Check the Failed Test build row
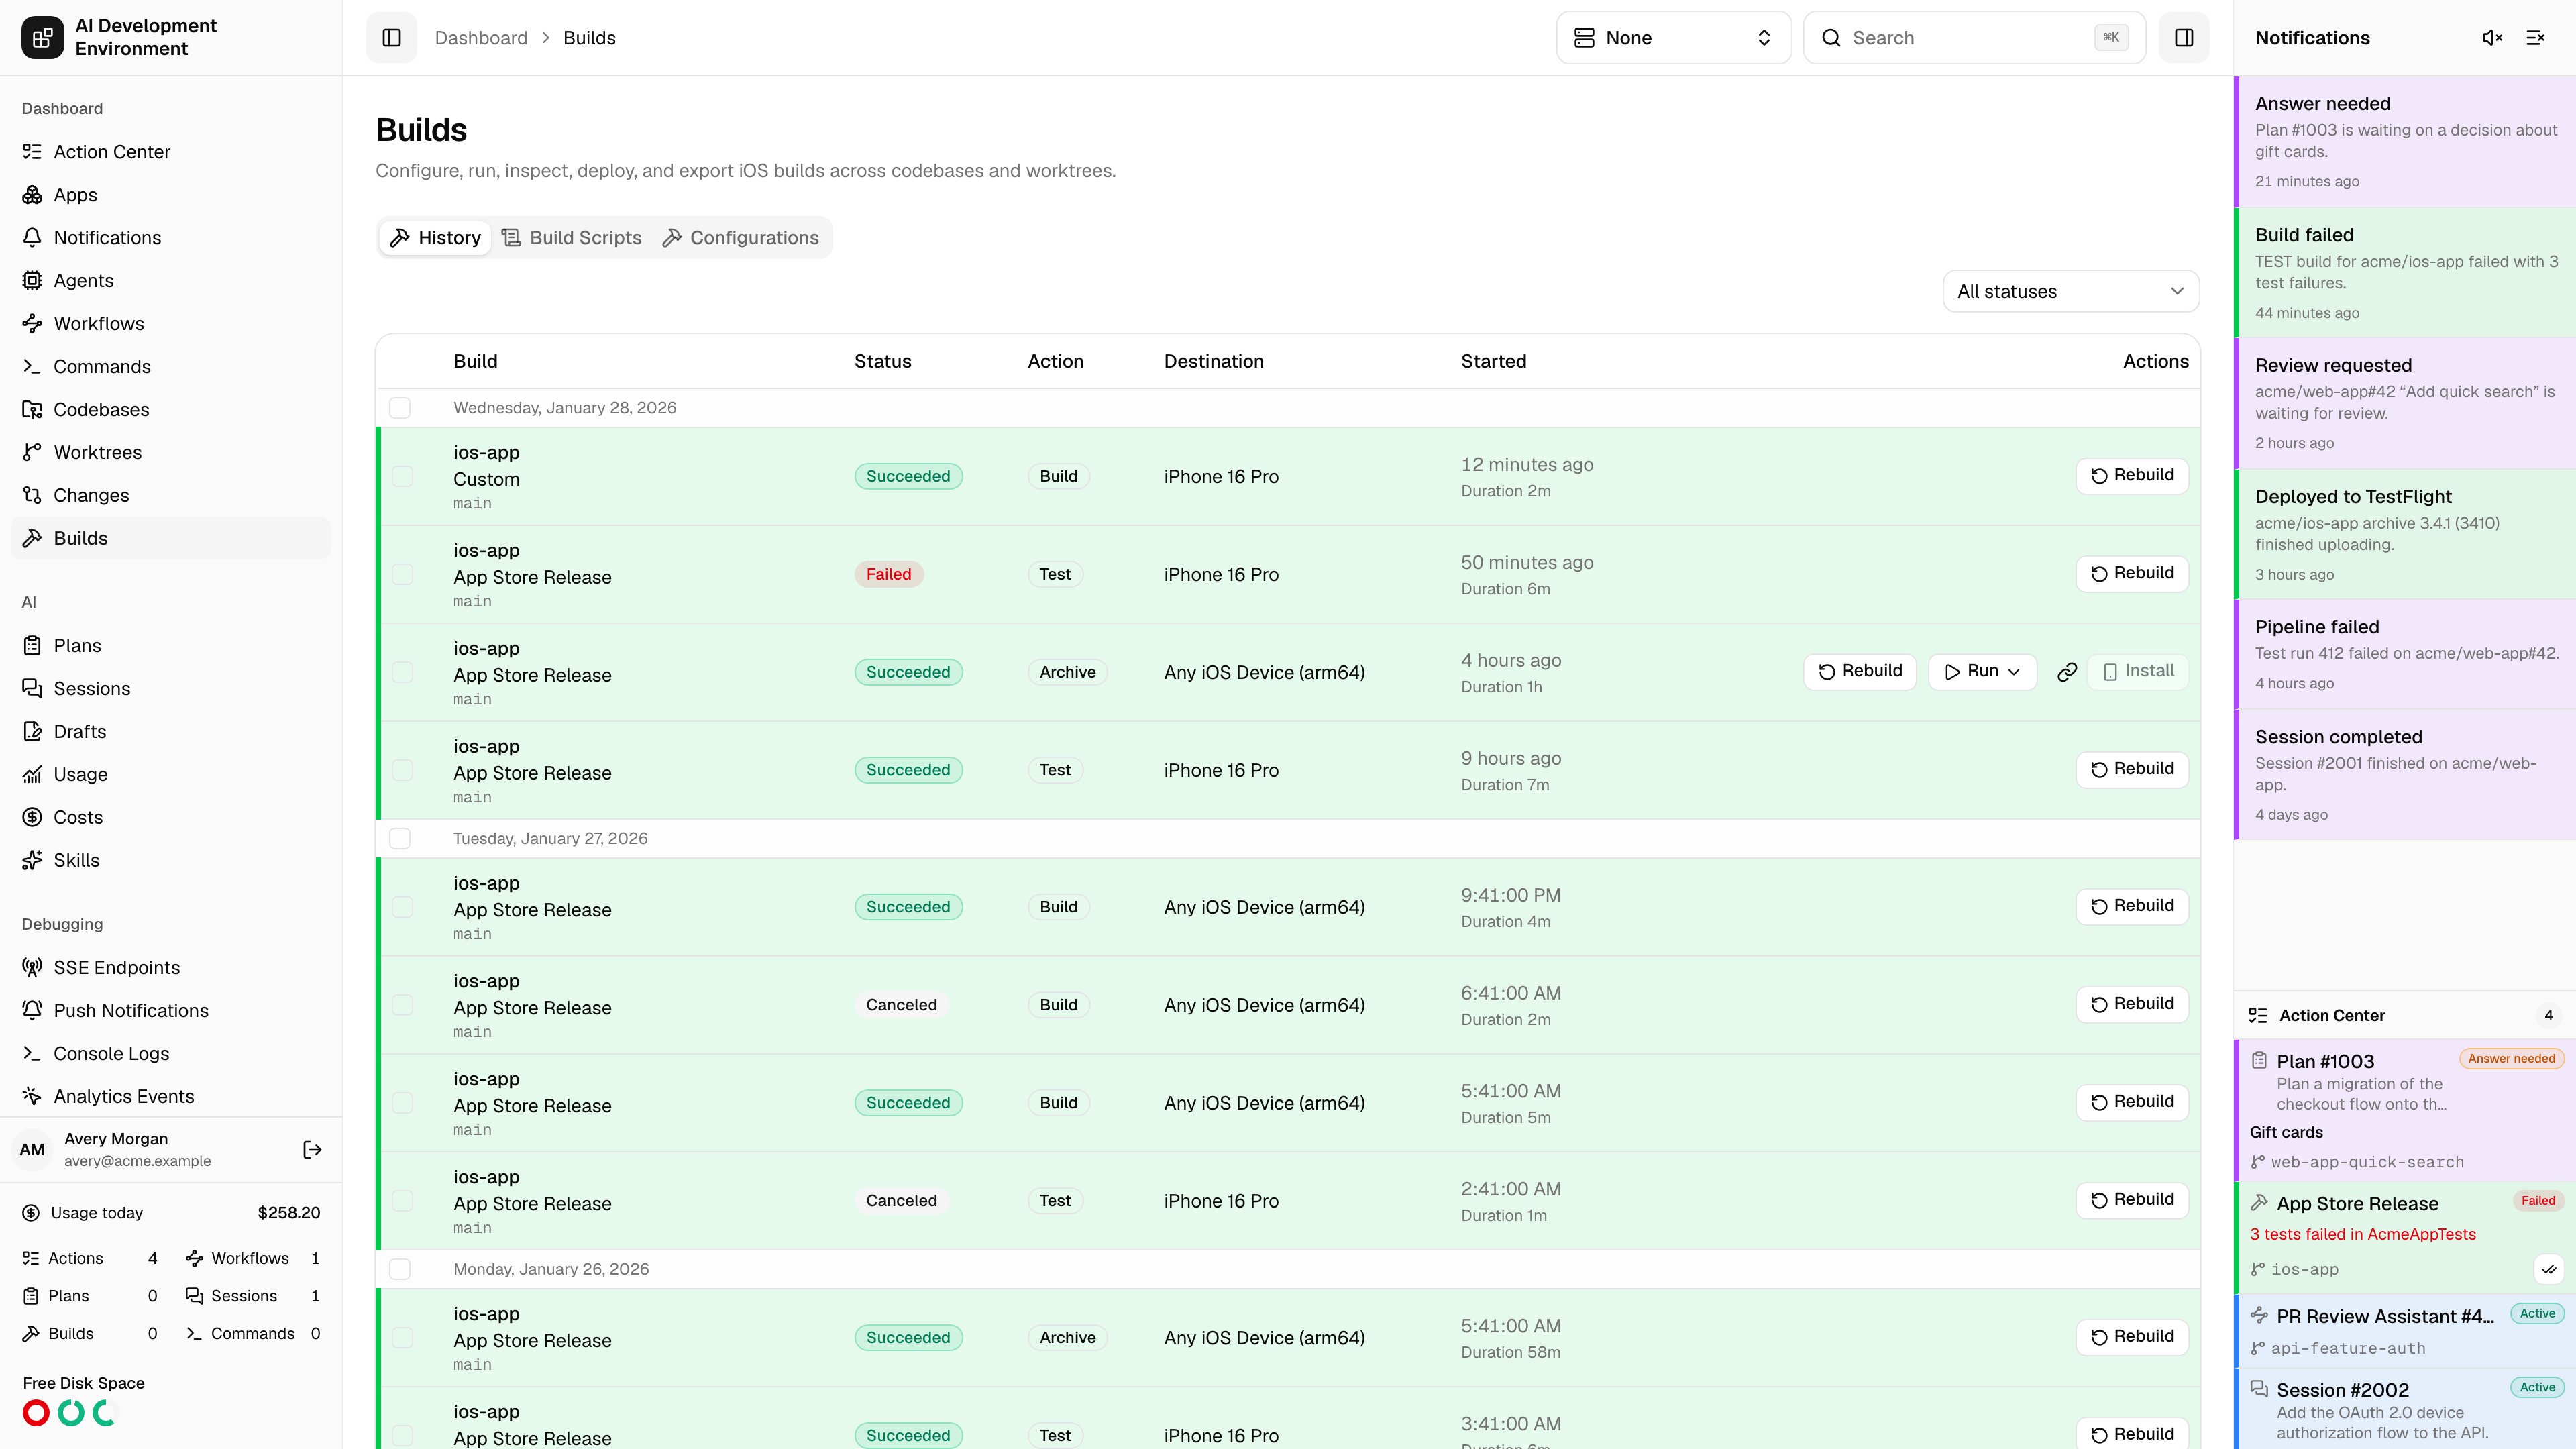This screenshot has width=2576, height=1449. coord(402,575)
